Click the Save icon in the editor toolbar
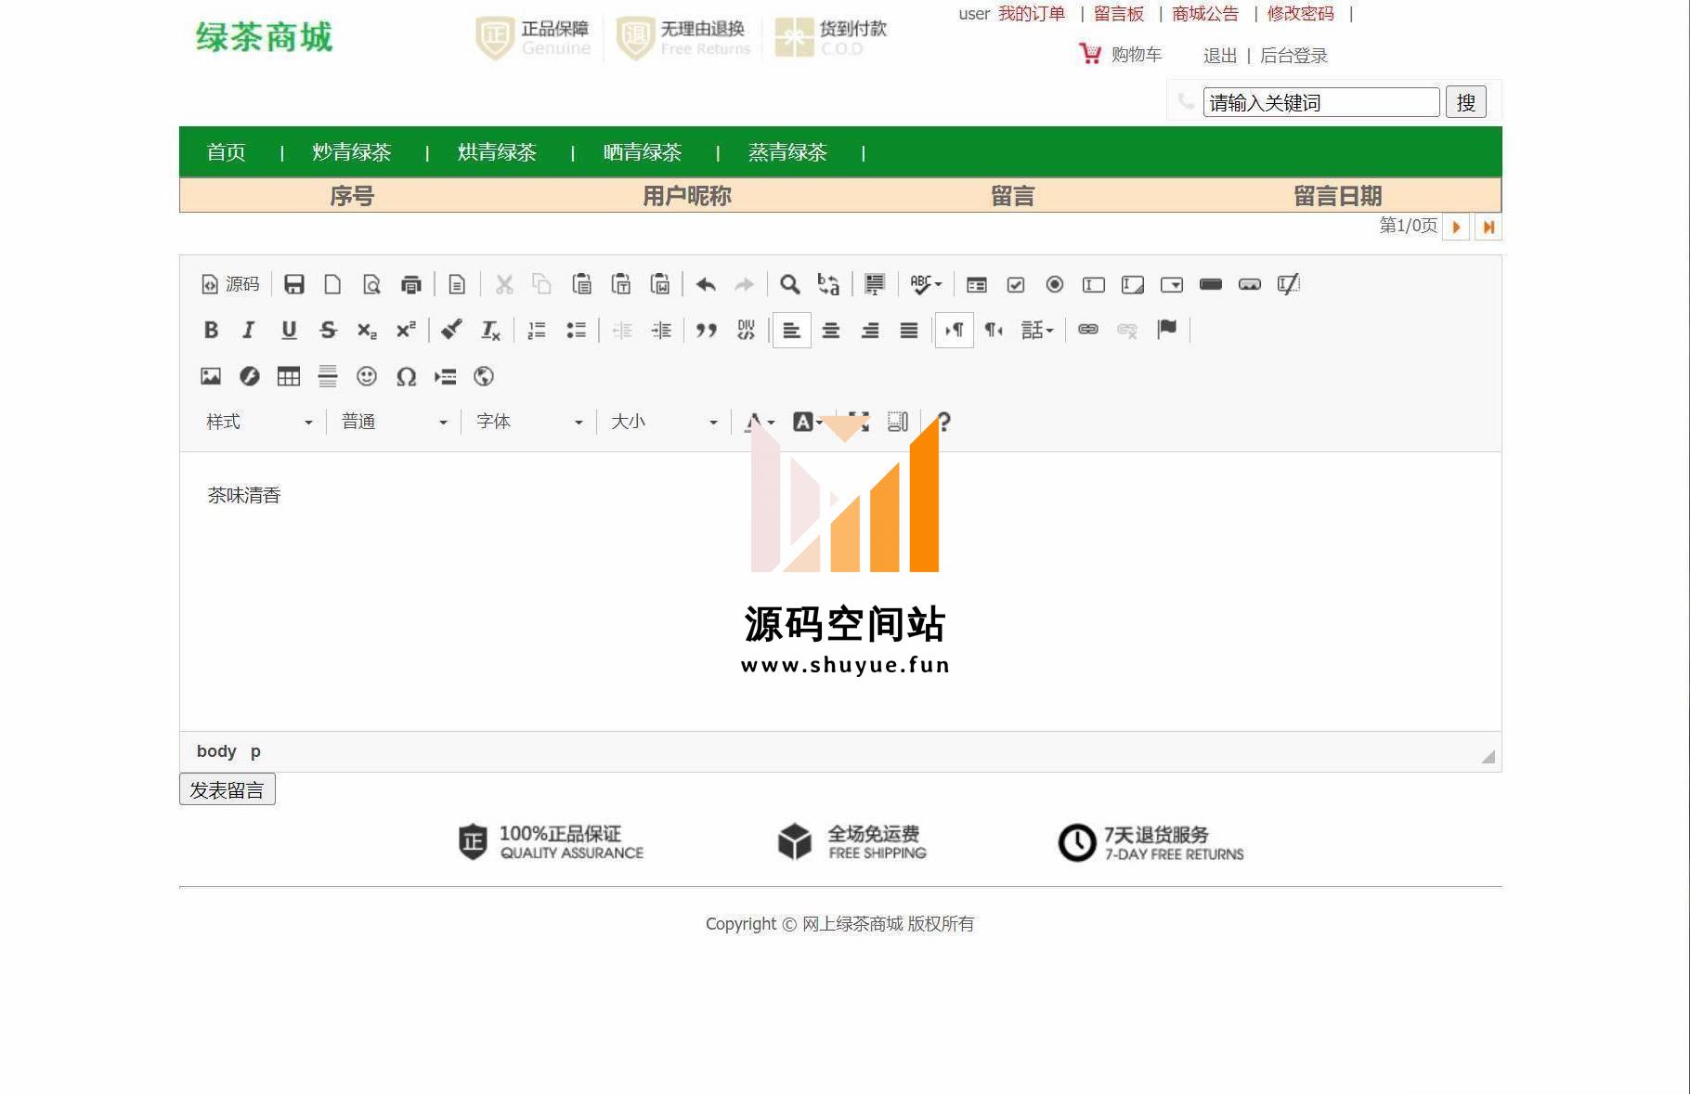The width and height of the screenshot is (1690, 1094). [294, 284]
